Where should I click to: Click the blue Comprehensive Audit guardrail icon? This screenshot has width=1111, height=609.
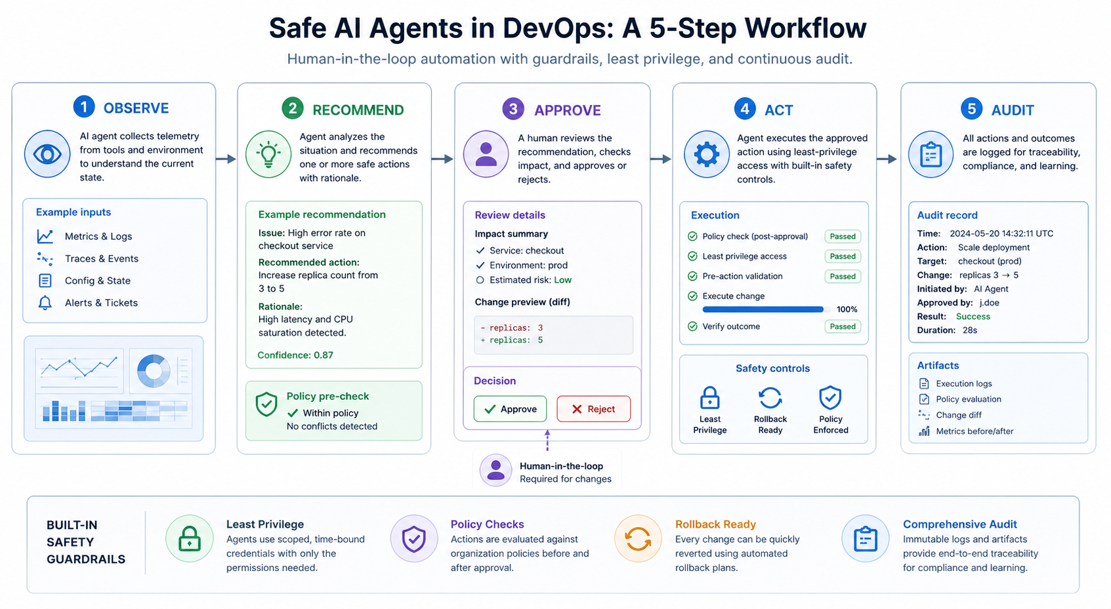point(866,538)
